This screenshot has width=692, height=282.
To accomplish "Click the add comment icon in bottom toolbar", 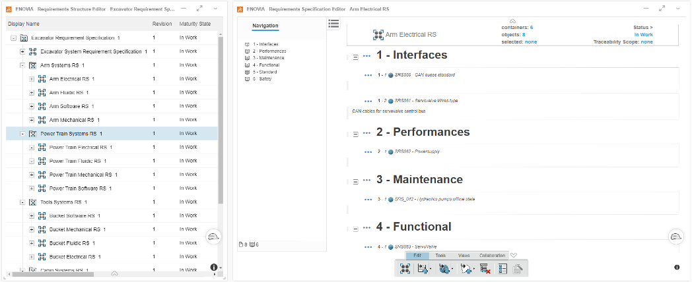I will (466, 269).
